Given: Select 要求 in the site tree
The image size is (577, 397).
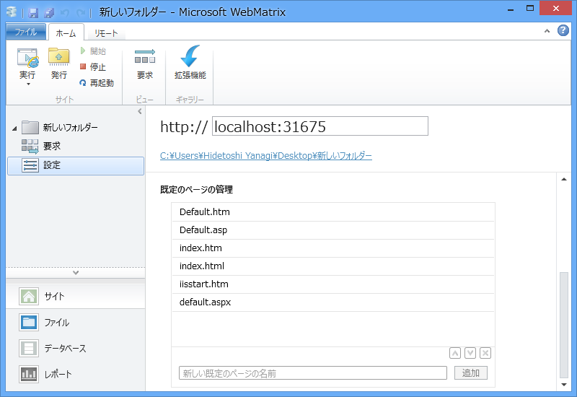Looking at the screenshot, I should [40, 147].
